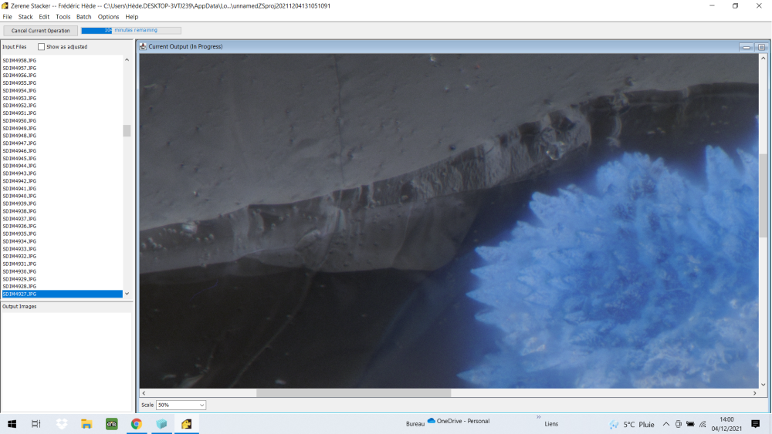
Task: Open Tripadvisor app from the taskbar
Action: [112, 424]
